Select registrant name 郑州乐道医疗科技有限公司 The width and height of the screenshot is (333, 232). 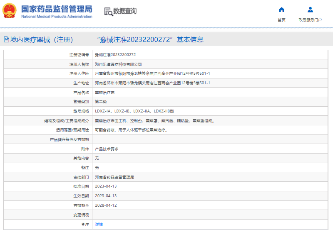pos(118,64)
